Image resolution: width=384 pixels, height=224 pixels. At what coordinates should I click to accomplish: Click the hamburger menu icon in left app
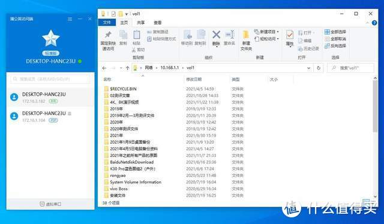click(x=70, y=19)
